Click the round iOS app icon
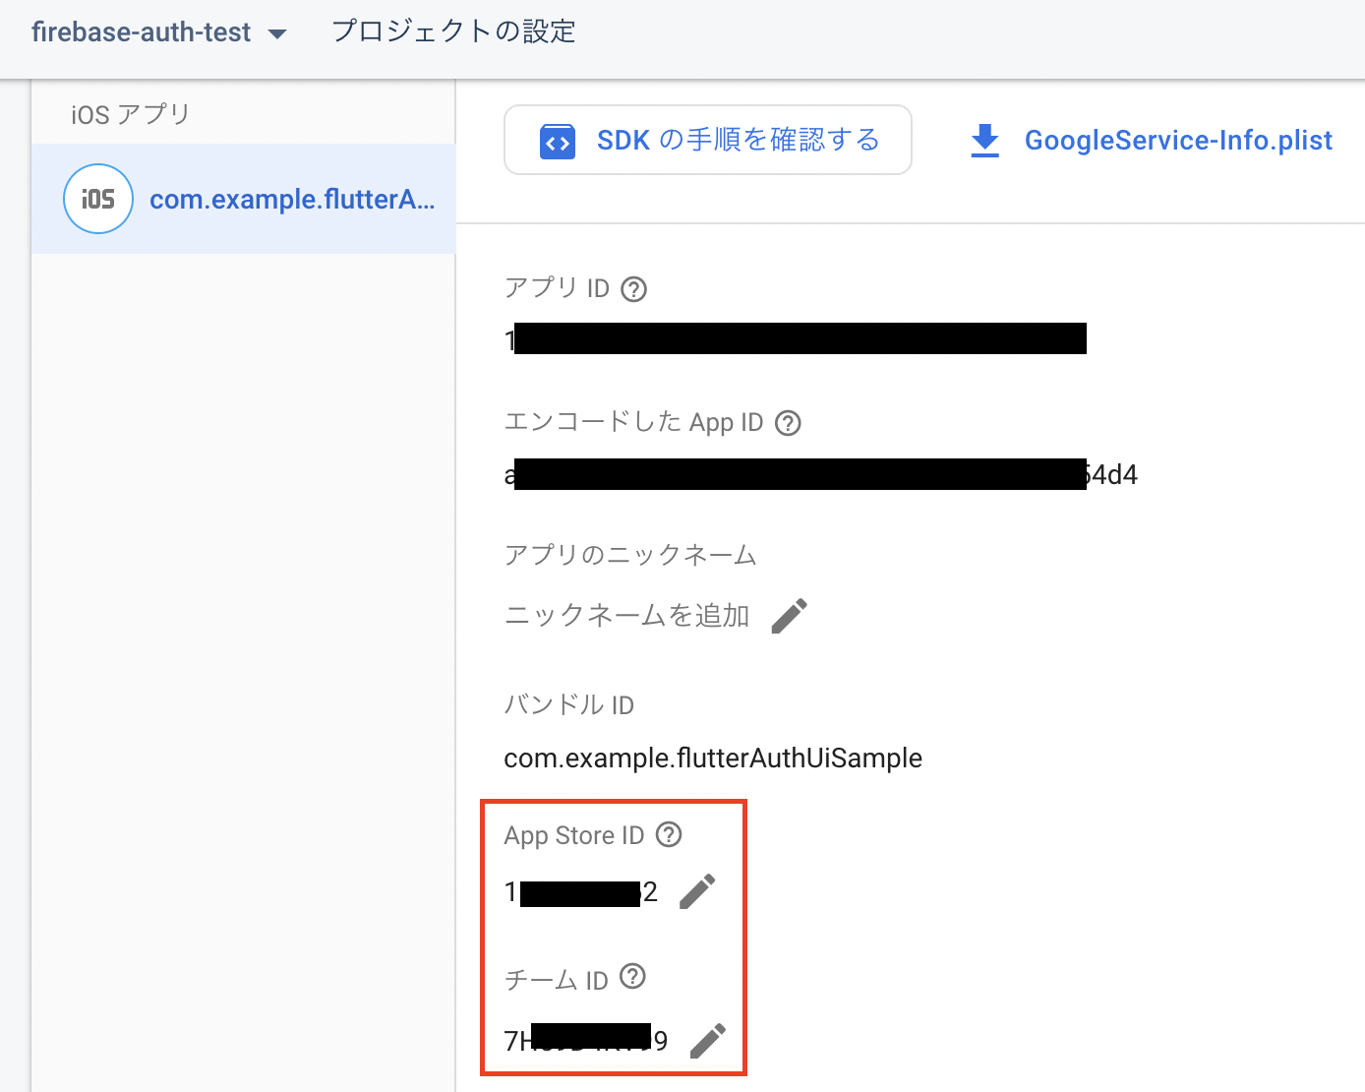 [98, 199]
